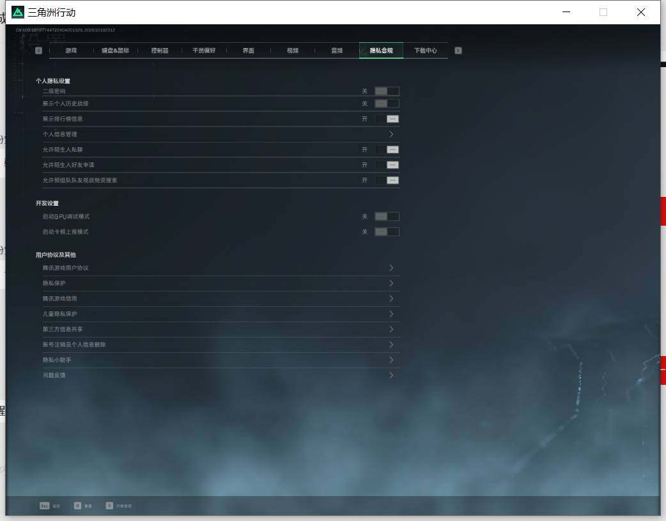The image size is (666, 521).
Task: Turn on the 启动卡顿上报模式 switch
Action: (x=387, y=232)
